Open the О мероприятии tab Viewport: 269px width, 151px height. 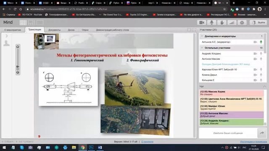pyautogui.click(x=13, y=30)
